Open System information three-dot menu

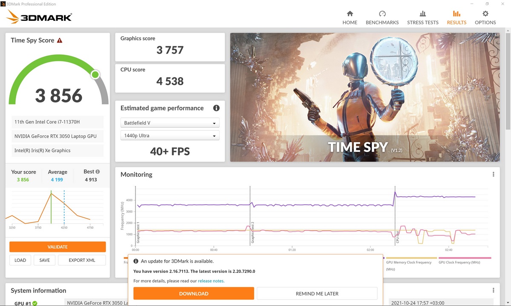(x=493, y=291)
